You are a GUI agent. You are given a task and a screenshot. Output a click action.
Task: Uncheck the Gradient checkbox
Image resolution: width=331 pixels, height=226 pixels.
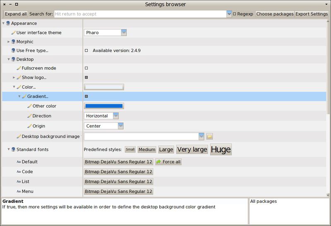(86, 97)
